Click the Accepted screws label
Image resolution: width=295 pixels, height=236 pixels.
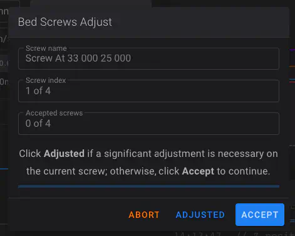coord(54,113)
